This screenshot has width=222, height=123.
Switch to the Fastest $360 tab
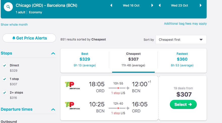click(182, 59)
